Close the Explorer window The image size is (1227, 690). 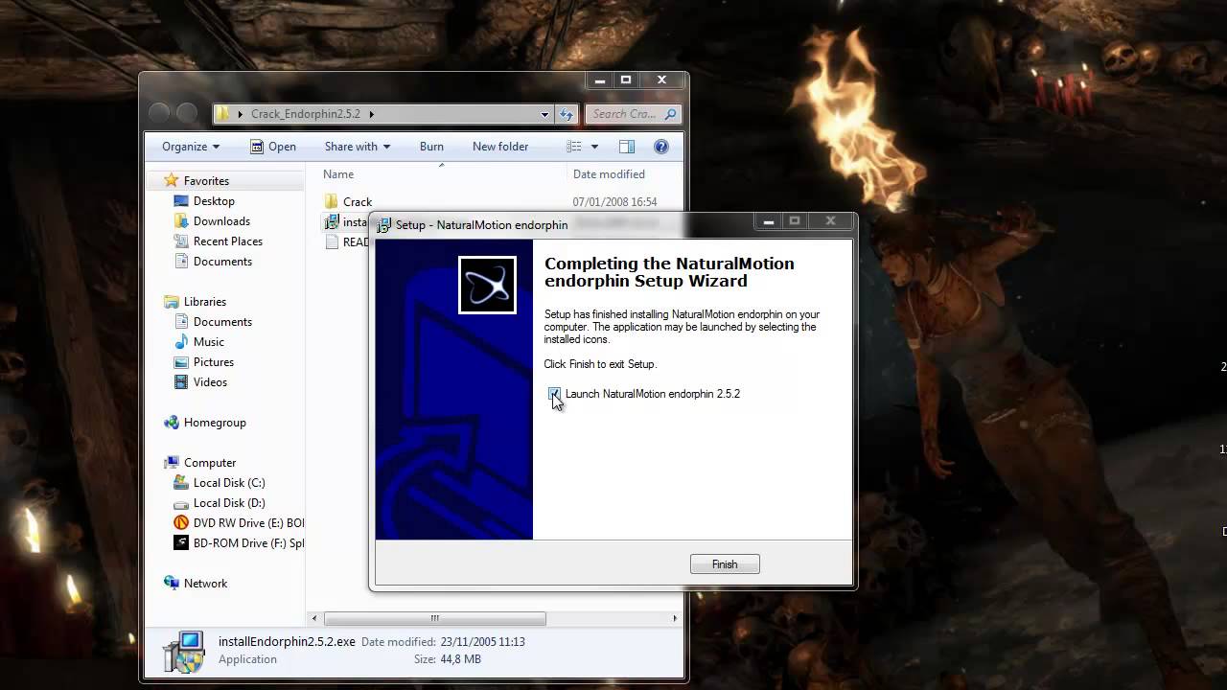[661, 80]
